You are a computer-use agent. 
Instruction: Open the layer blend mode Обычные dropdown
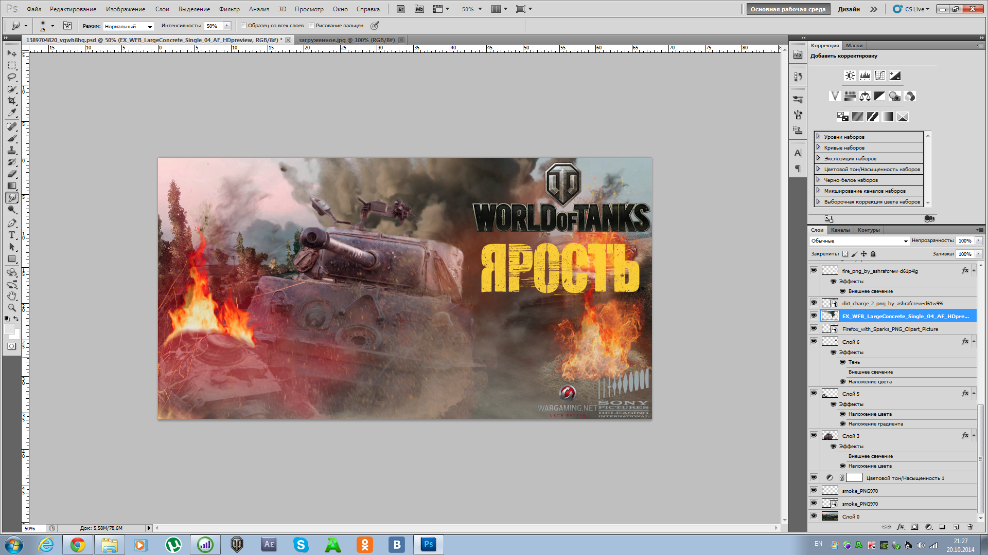(859, 241)
